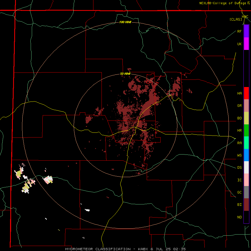This screenshot has height=251, width=251.
Task: Select the dark red BI color swatch
Action: click(246, 205)
